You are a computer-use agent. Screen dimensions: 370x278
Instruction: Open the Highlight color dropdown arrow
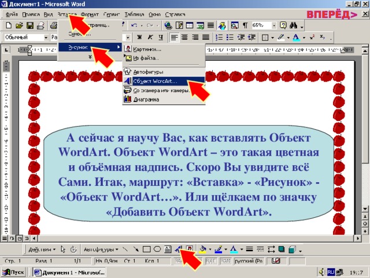pyautogui.click(x=288, y=37)
